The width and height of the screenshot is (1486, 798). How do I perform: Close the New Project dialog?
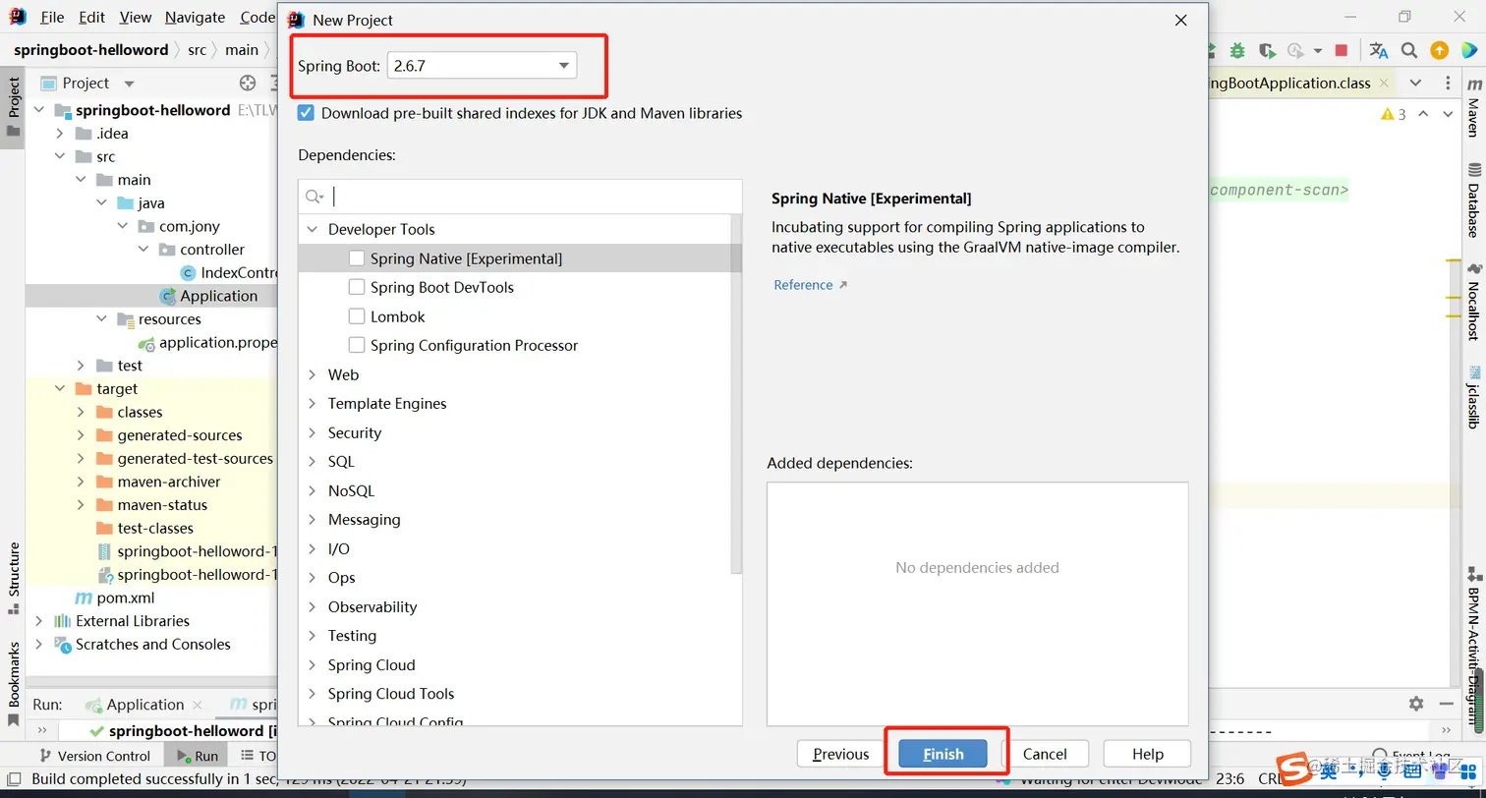pos(1181,20)
